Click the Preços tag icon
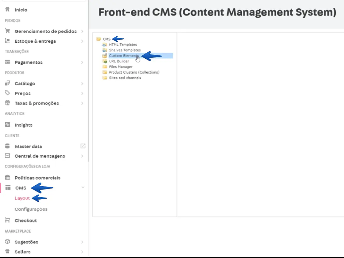Image resolution: width=344 pixels, height=258 pixels. (8, 93)
